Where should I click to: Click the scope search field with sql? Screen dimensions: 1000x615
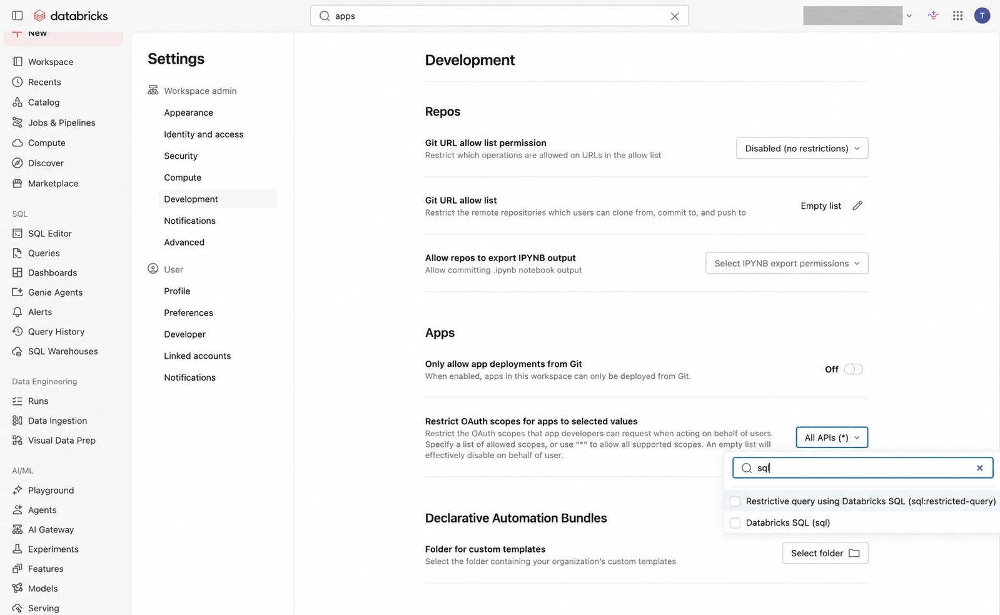pyautogui.click(x=862, y=468)
